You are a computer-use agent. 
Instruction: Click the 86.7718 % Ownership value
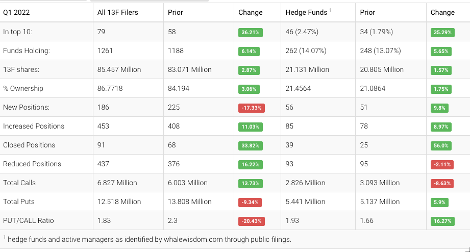tap(110, 88)
